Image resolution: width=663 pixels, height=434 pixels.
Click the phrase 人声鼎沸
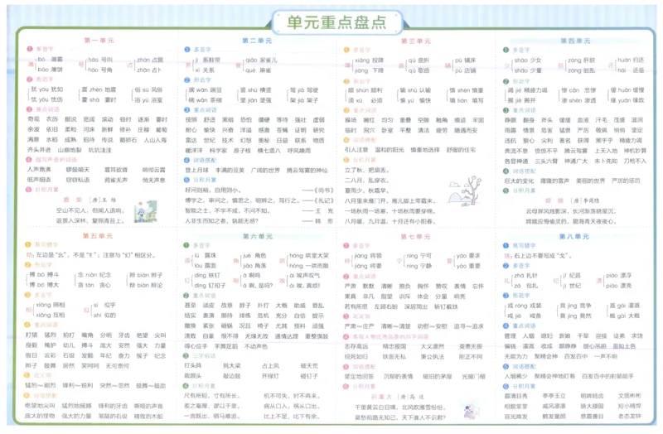(x=39, y=170)
